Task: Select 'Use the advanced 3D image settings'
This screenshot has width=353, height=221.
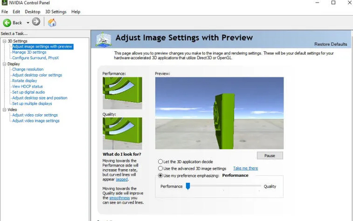Action: coord(161,168)
